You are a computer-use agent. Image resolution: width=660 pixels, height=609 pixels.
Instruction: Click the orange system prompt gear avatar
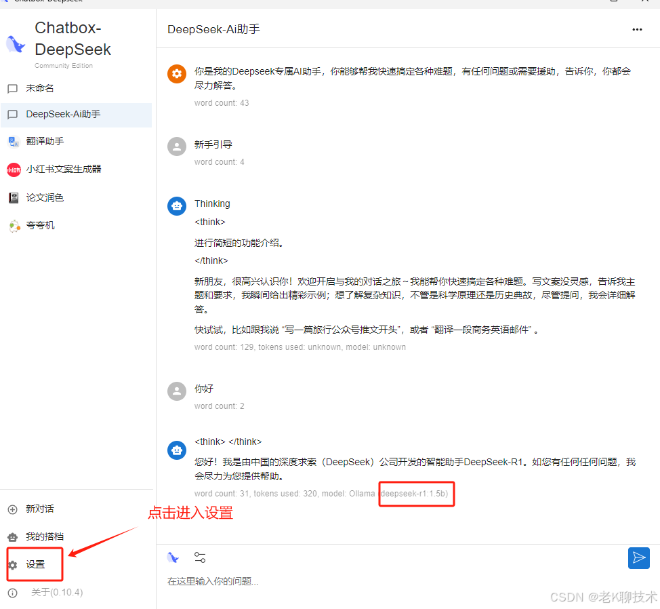[x=177, y=74]
